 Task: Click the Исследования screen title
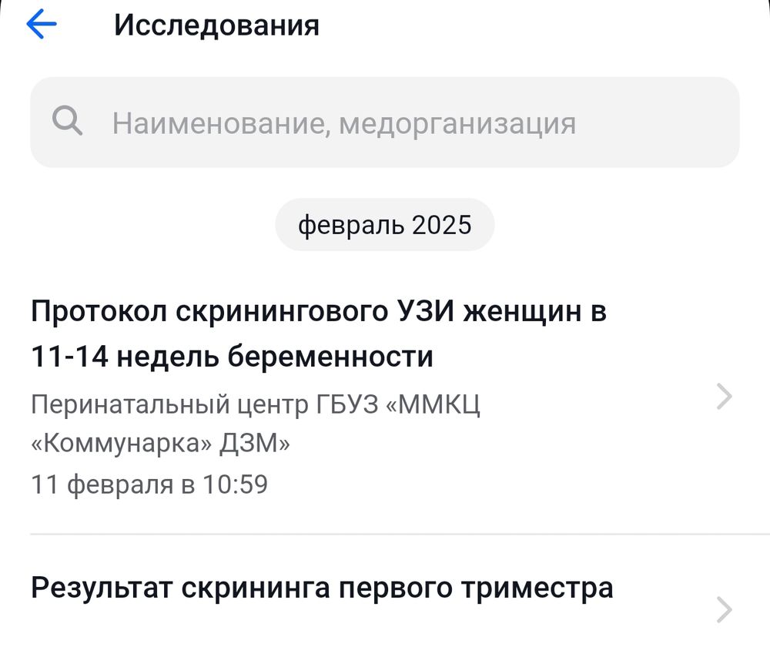pyautogui.click(x=216, y=25)
